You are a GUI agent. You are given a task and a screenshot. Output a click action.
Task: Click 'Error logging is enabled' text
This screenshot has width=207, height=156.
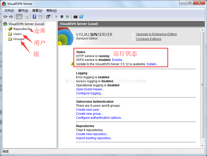click(x=93, y=77)
